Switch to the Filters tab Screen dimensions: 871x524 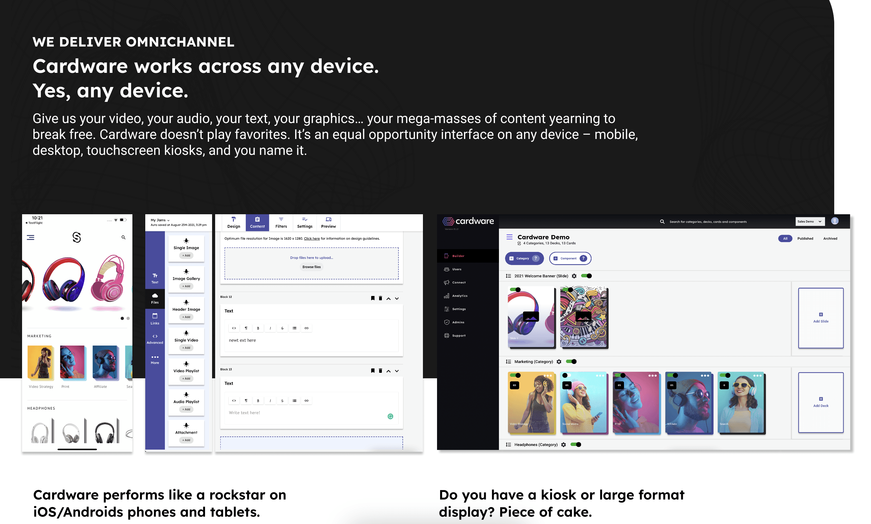tap(281, 223)
